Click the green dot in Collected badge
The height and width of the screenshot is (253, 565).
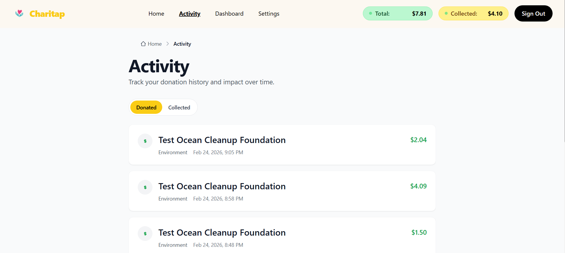pyautogui.click(x=446, y=13)
